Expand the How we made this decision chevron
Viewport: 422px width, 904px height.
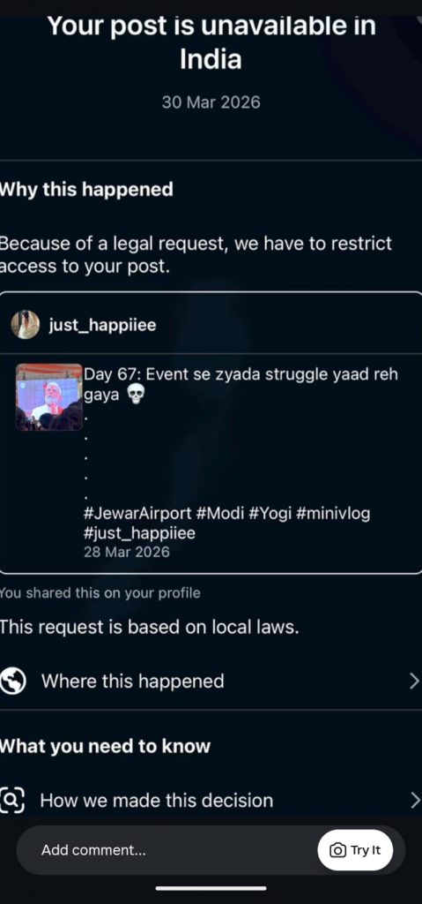pos(415,800)
